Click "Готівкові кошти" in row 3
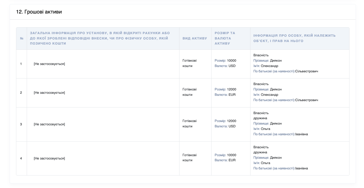 pos(190,124)
